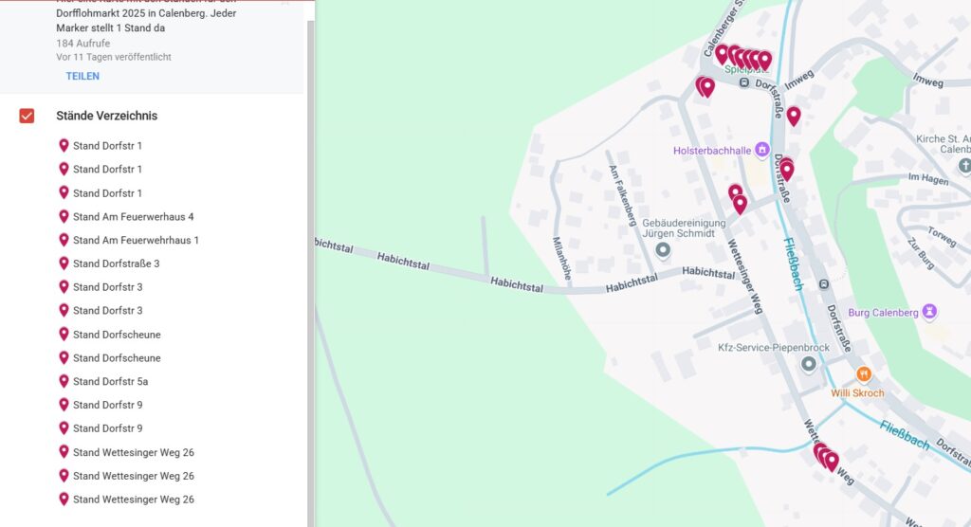Viewport: 971px width, 527px height.
Task: Click the Willi Skroch restaurant icon
Action: [863, 374]
